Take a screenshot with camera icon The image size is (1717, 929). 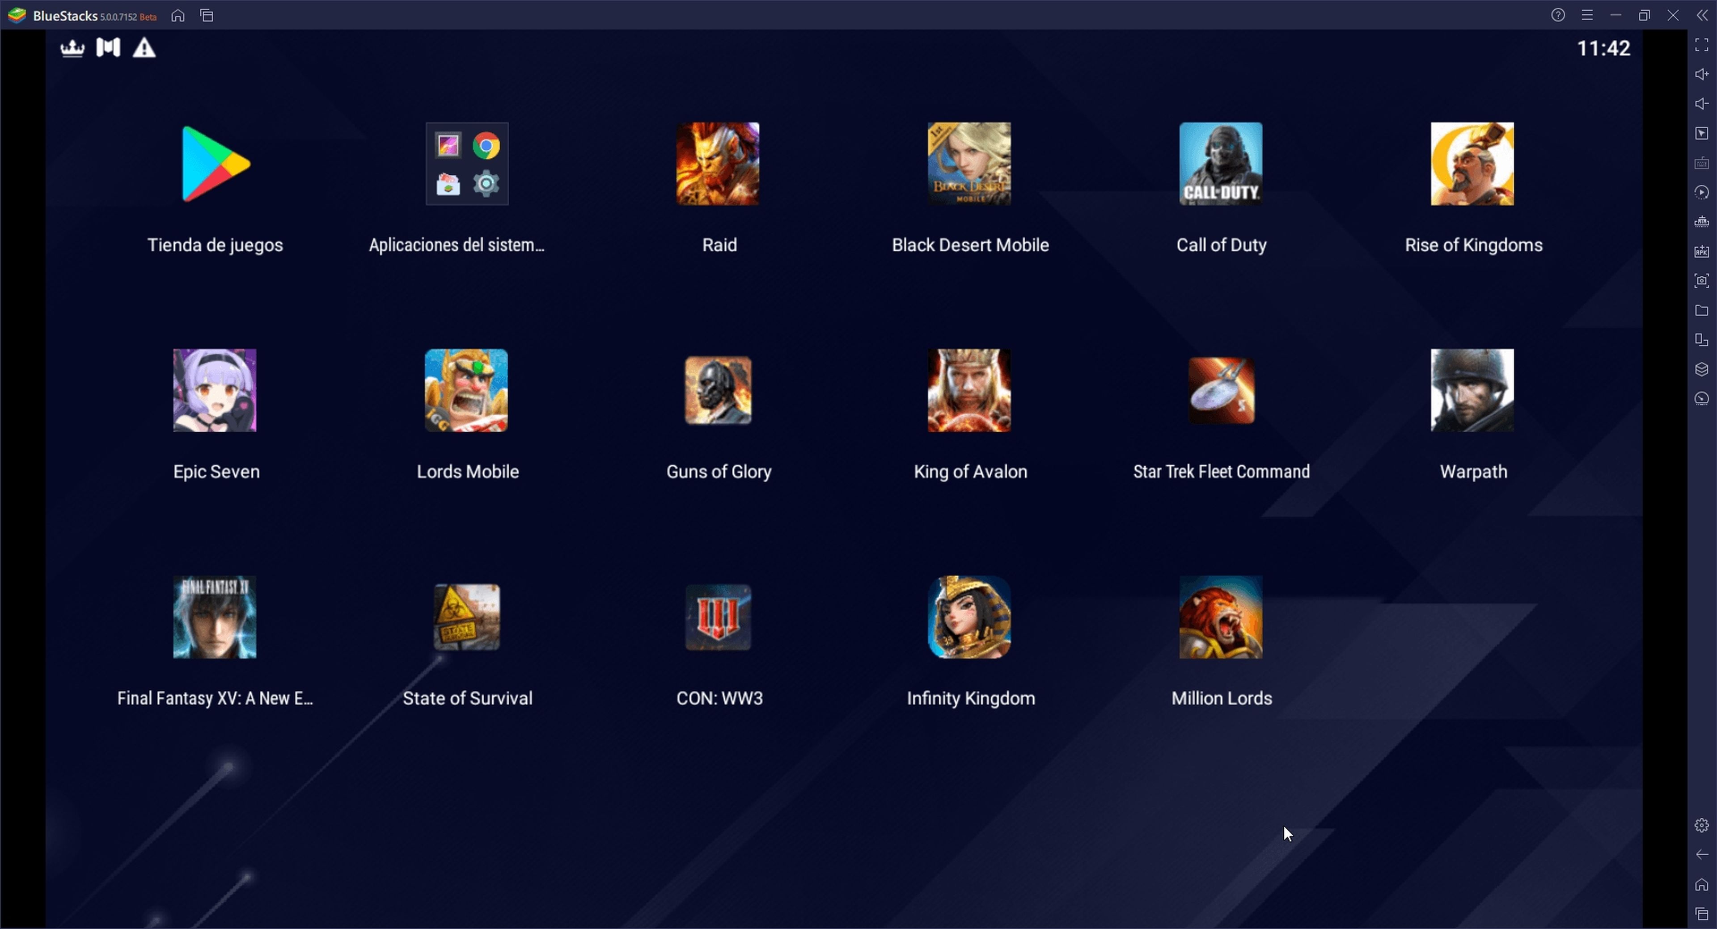tap(1702, 281)
